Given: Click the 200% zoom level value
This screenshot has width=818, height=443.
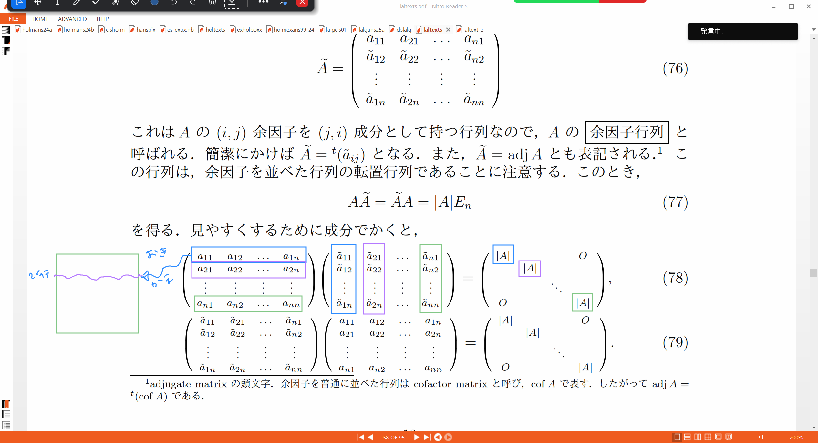Looking at the screenshot, I should click(796, 438).
